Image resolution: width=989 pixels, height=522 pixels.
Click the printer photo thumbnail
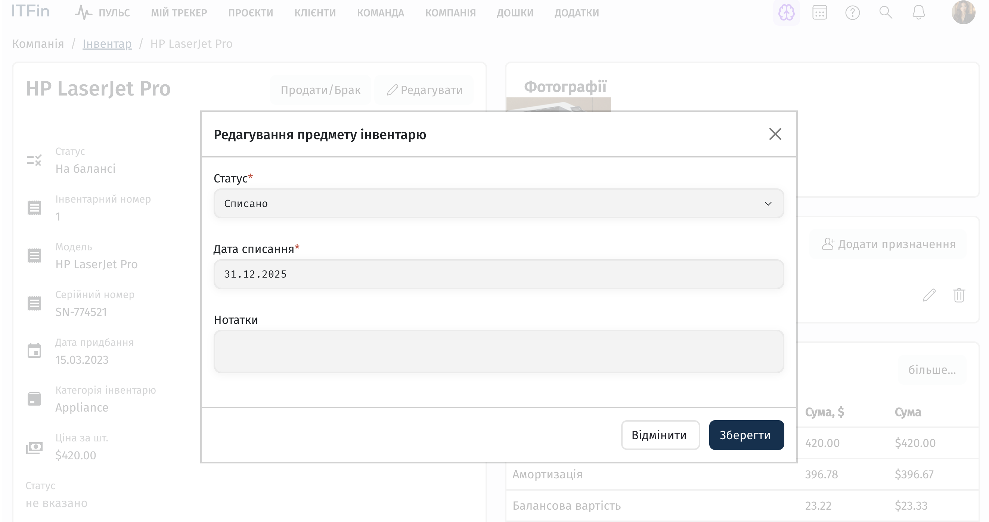(558, 104)
